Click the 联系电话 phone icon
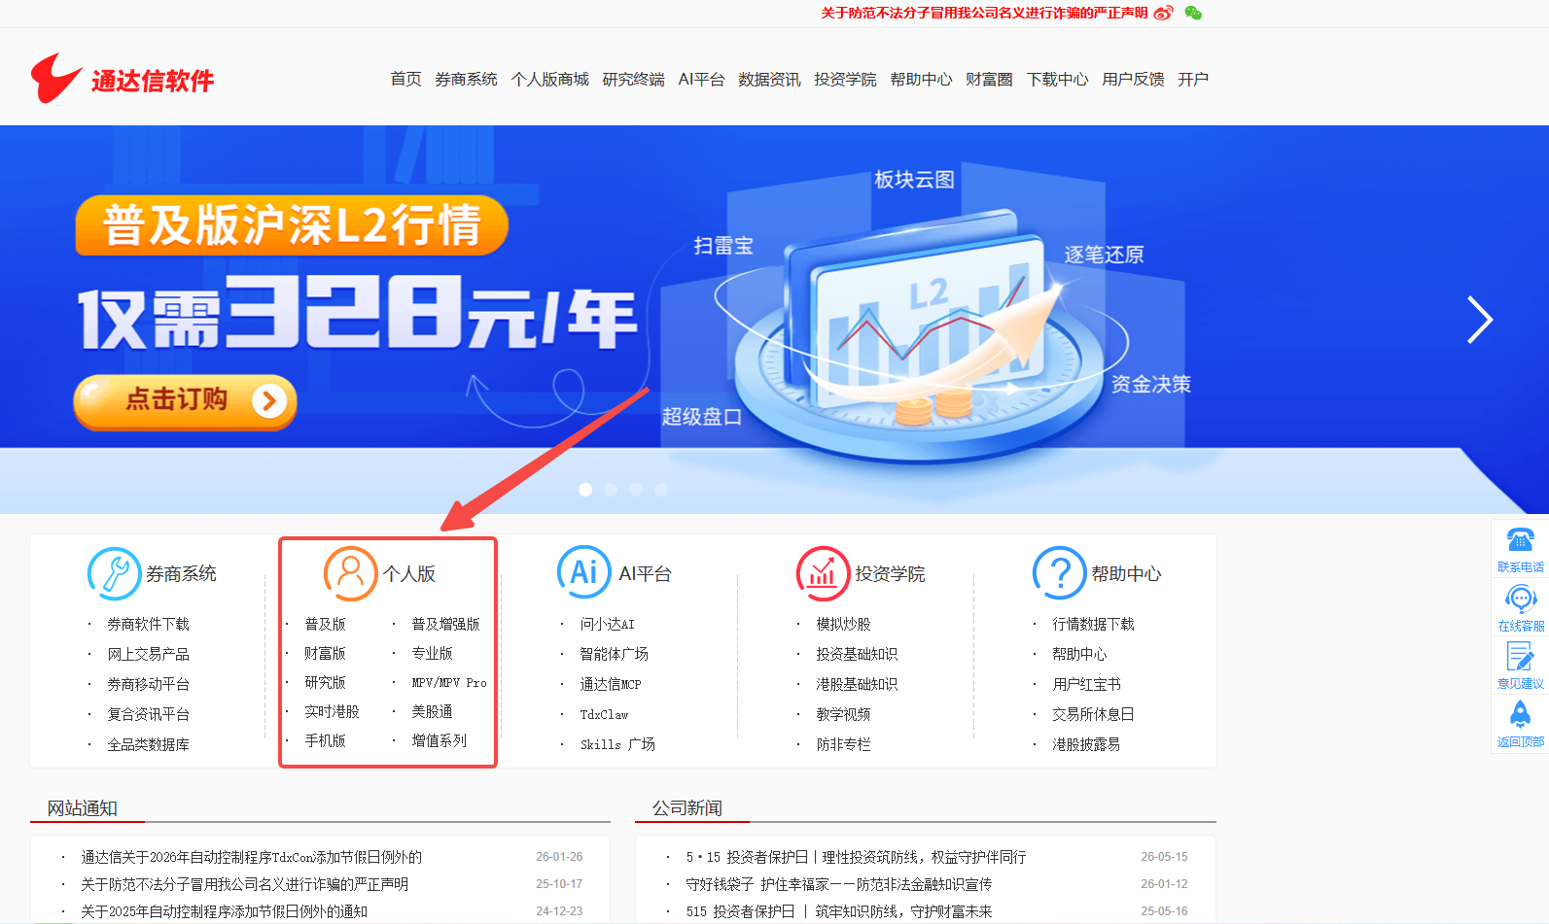Screen dimensions: 1549x924 click(x=1521, y=539)
